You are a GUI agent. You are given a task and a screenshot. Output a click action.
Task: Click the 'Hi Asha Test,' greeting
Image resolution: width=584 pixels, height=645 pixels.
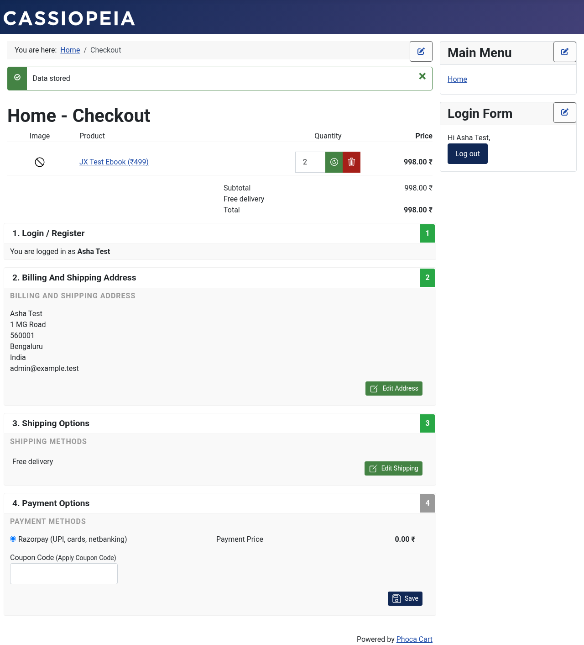(x=469, y=137)
